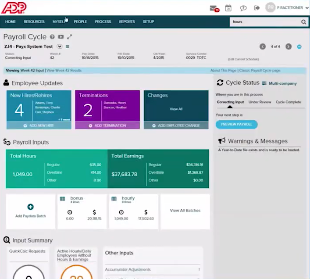
Task: Click the hourly batch dollar icon
Action: [x=146, y=212]
